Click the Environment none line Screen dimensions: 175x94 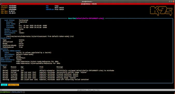point(15,33)
